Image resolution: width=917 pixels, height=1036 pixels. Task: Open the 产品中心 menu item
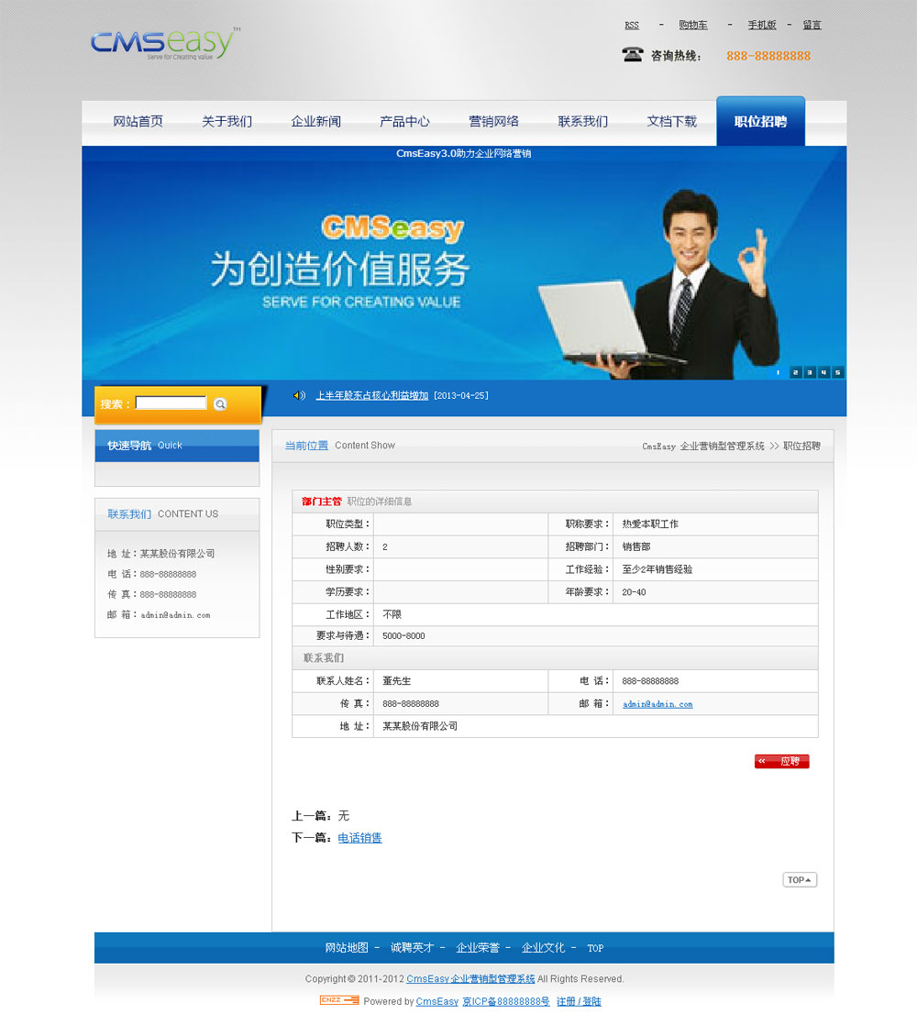click(404, 122)
